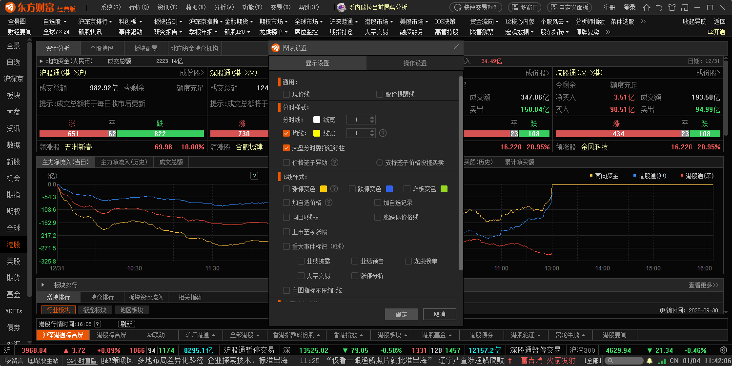This screenshot has height=366, width=732.
Task: Expand more navigation with first-row >> icon
Action: coord(643,21)
